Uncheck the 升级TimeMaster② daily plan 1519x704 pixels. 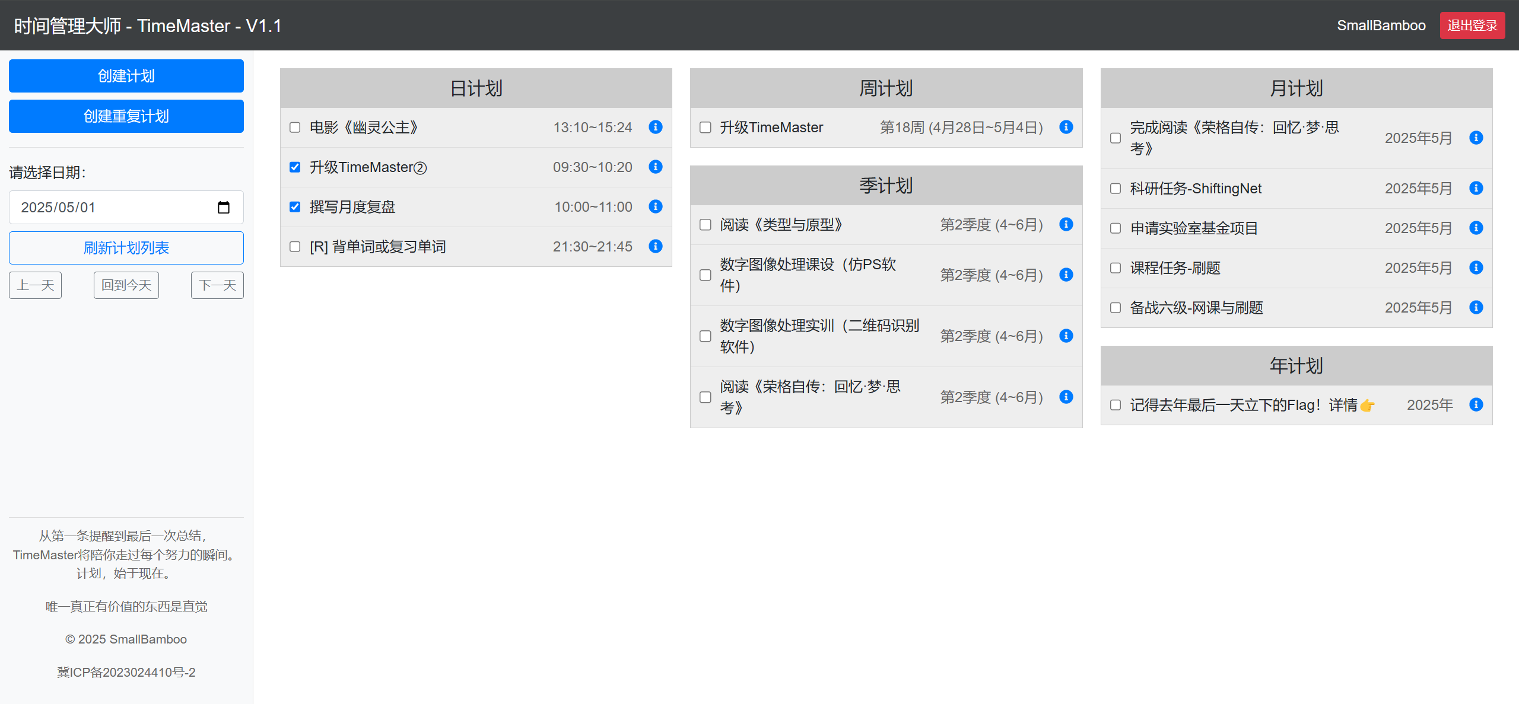295,167
